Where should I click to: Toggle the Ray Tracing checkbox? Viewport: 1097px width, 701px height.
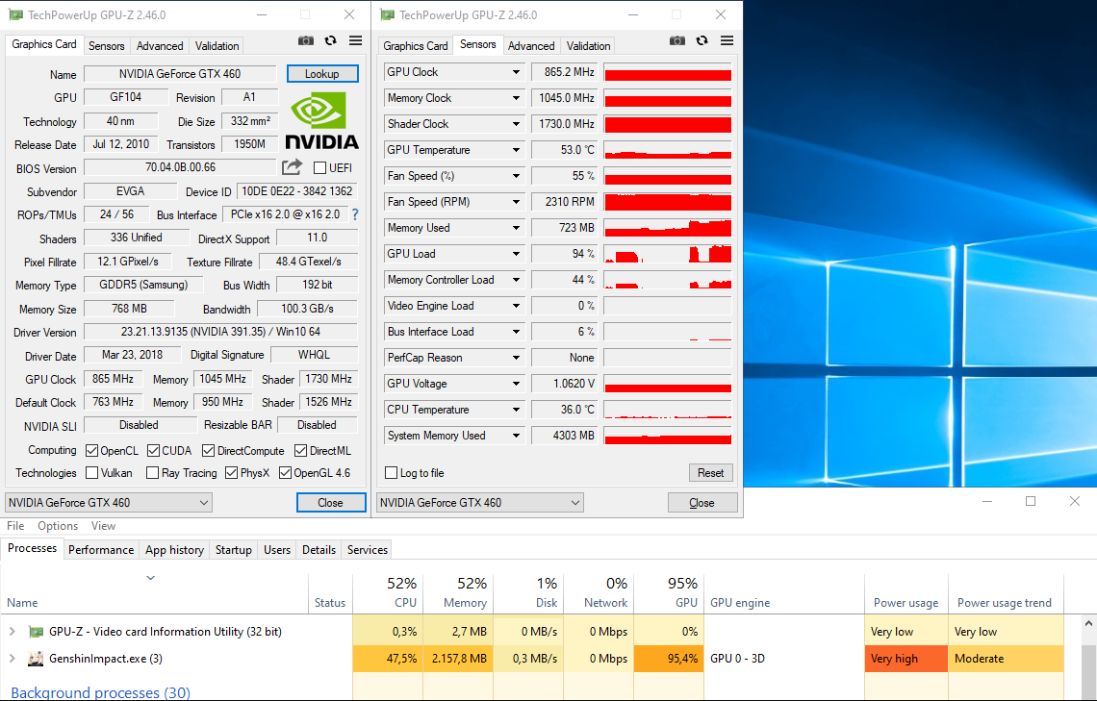tap(152, 473)
